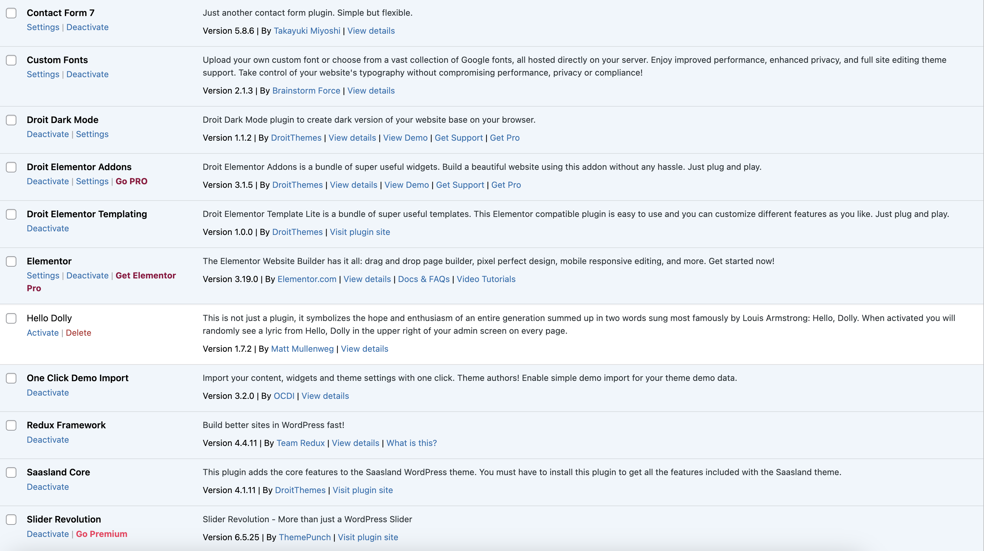
Task: Open Go PRO for Droit Elementor Addons
Action: [x=131, y=181]
